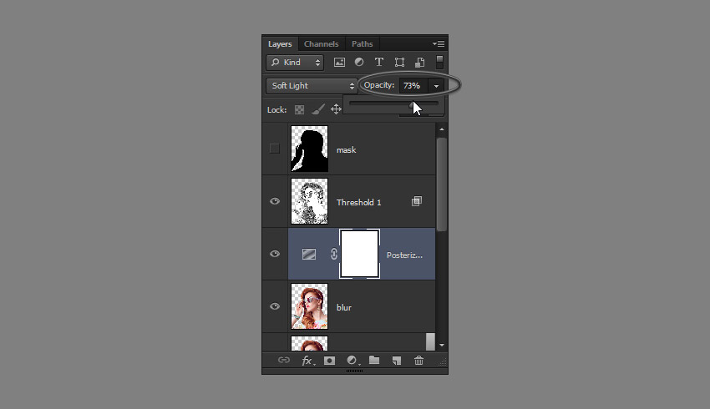Click the scroll down arrow in layers list
The width and height of the screenshot is (710, 409).
click(x=442, y=346)
